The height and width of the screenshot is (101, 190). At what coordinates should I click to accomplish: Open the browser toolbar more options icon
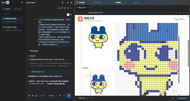tap(187, 12)
